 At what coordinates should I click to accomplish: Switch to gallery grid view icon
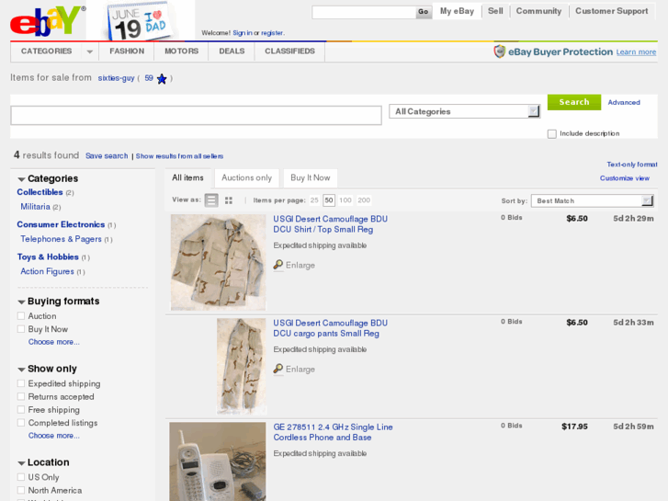[x=229, y=200]
